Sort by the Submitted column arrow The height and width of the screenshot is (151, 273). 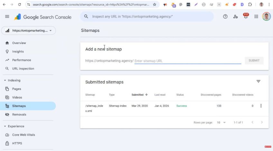(x=146, y=94)
